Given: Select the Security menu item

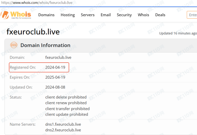Looking at the screenshot, I should point(124,15).
